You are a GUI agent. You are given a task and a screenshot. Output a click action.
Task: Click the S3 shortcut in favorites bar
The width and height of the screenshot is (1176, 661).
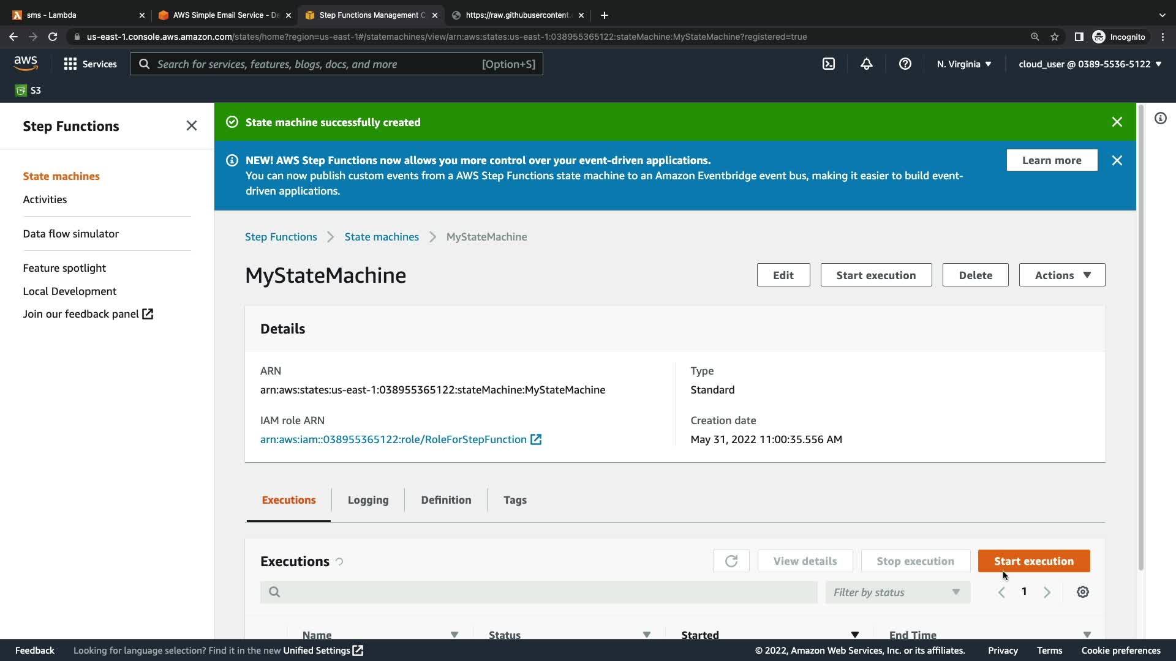28,91
